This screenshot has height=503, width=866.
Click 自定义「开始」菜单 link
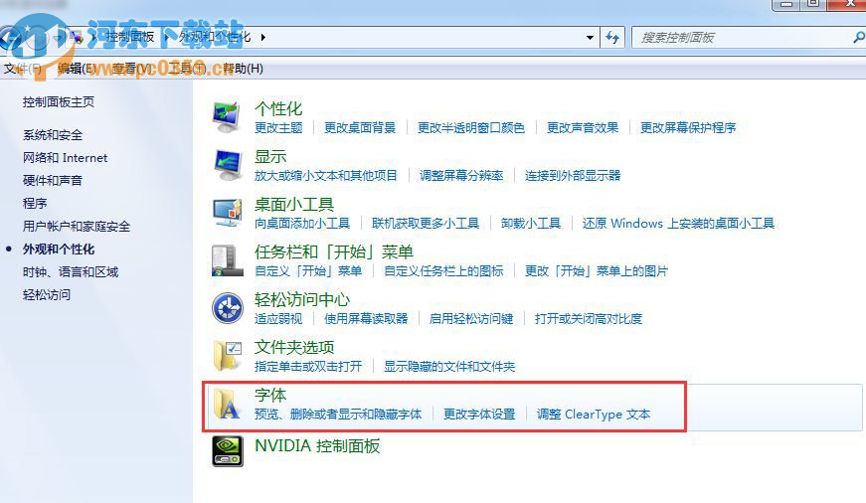[x=308, y=271]
